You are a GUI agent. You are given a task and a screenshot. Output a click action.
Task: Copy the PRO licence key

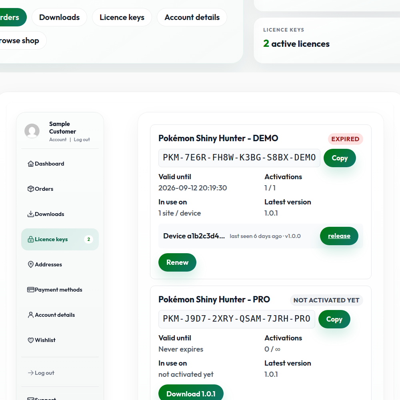pyautogui.click(x=334, y=319)
